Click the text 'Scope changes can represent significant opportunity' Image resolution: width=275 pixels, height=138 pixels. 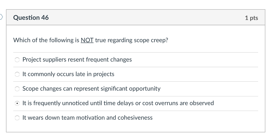point(91,89)
